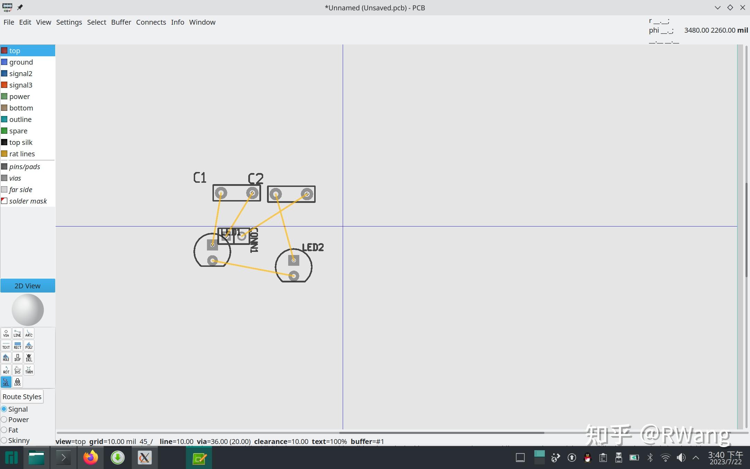750x469 pixels.
Task: Enable the LOCK tool
Action: (17, 382)
